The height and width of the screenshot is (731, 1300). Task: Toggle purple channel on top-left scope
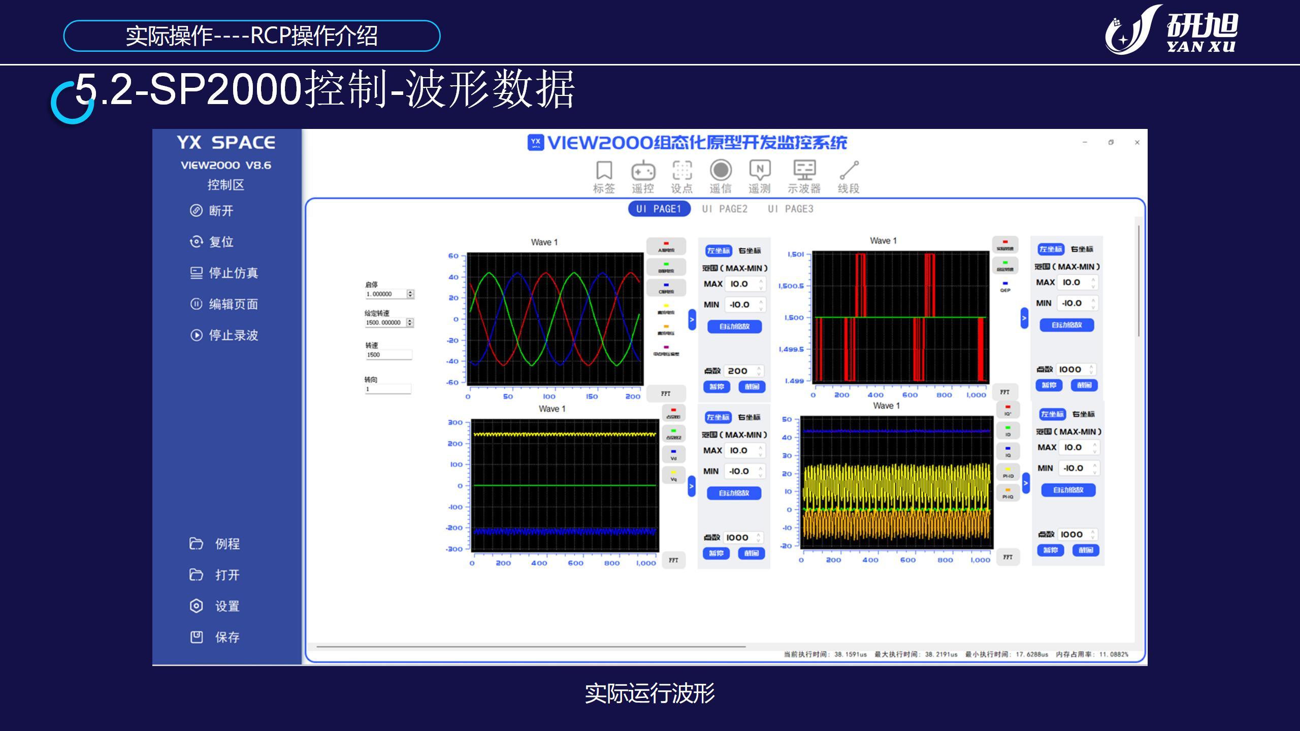[x=666, y=351]
